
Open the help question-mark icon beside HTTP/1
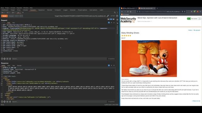coord(117,16)
